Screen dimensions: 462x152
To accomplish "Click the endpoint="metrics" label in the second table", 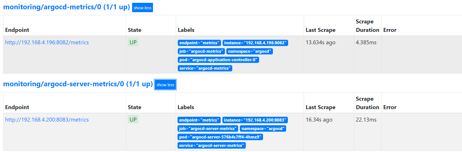I will pyautogui.click(x=199, y=120).
